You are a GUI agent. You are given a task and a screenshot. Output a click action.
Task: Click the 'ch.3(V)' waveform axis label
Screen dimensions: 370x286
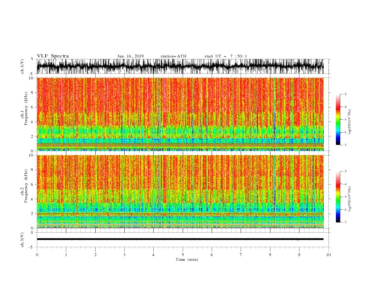22,240
